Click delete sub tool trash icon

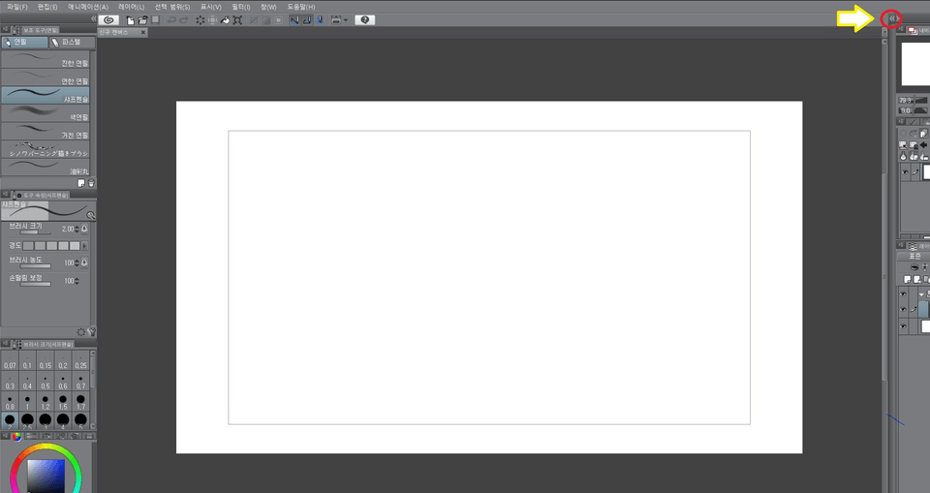pos(91,183)
